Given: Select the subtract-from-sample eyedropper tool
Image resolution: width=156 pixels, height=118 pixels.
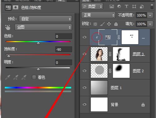Looking at the screenshot, I should tap(24, 77).
